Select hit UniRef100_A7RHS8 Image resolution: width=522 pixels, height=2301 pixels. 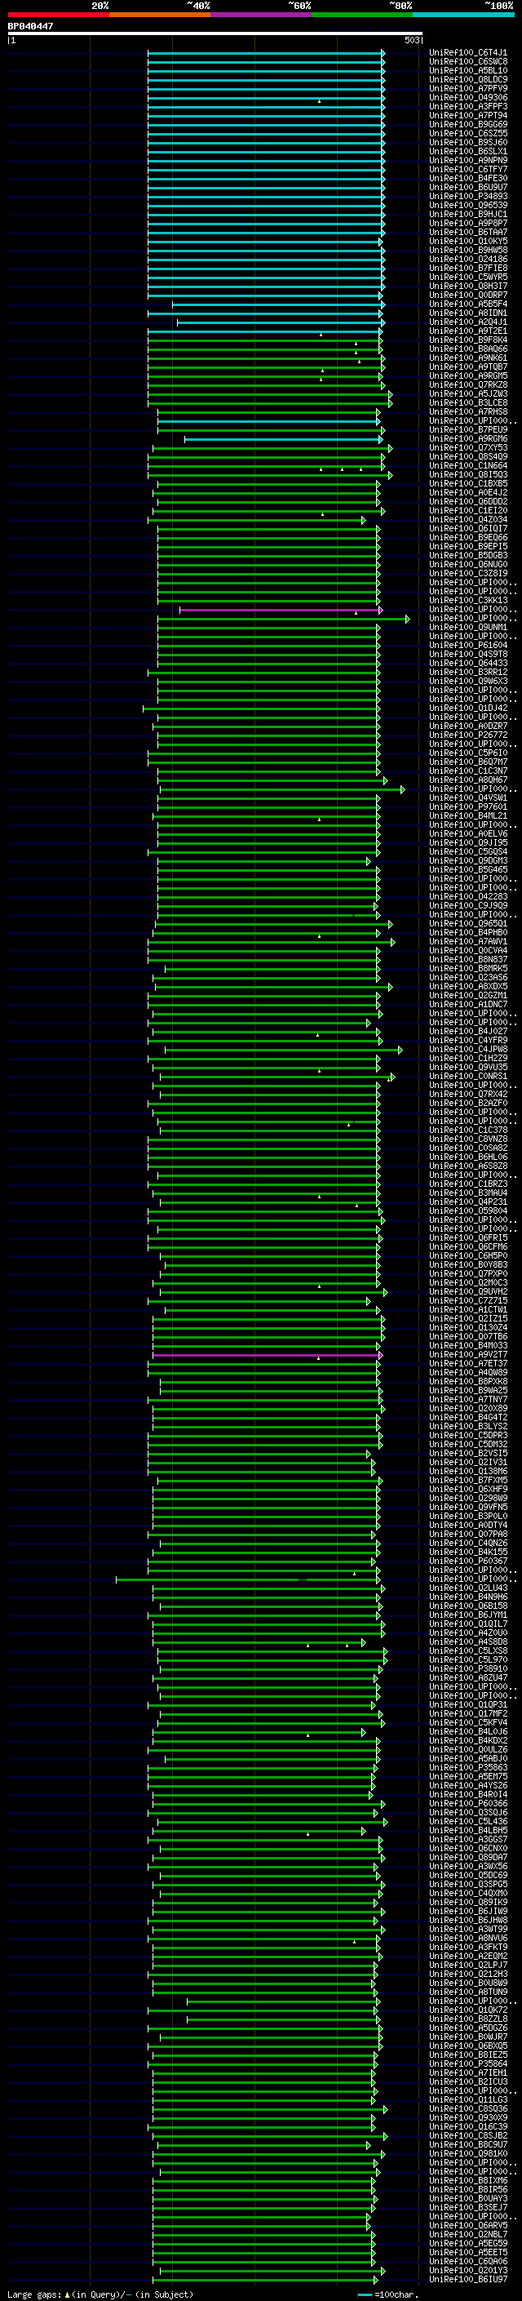click(468, 411)
